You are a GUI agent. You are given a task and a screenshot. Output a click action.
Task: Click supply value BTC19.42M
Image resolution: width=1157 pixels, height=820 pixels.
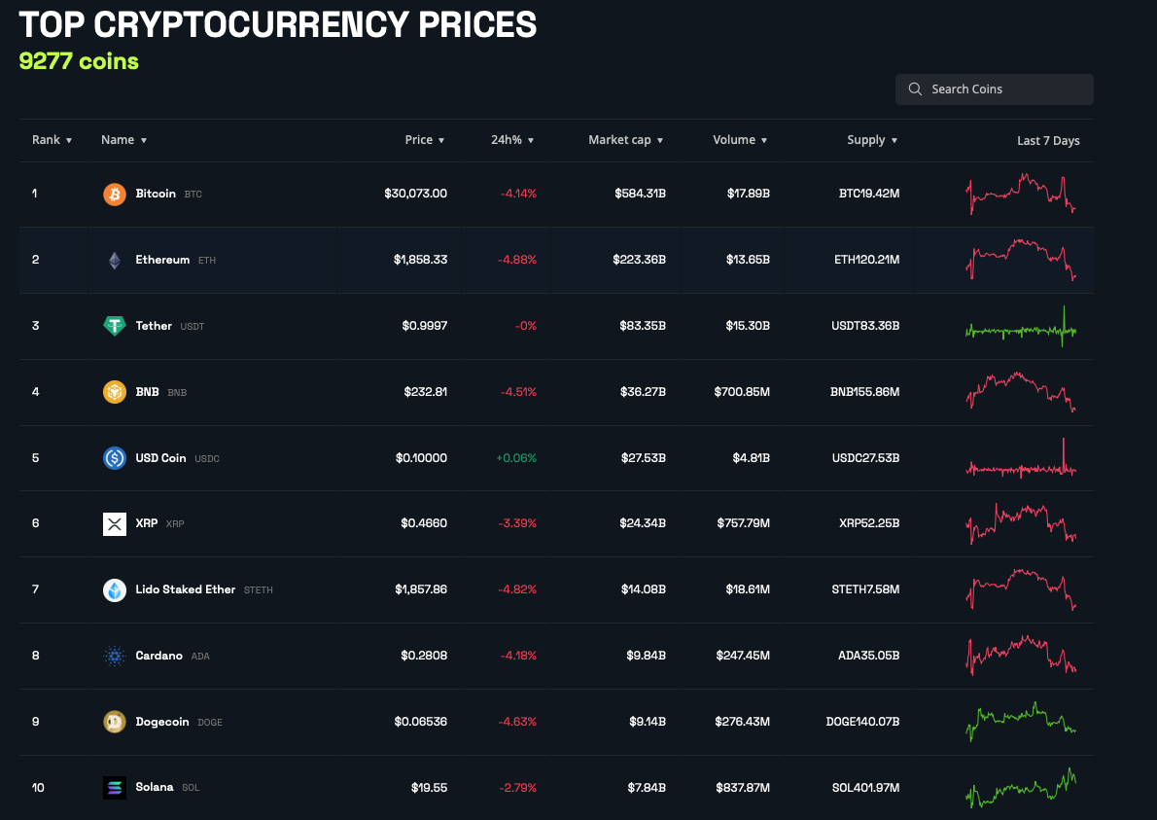coord(869,194)
